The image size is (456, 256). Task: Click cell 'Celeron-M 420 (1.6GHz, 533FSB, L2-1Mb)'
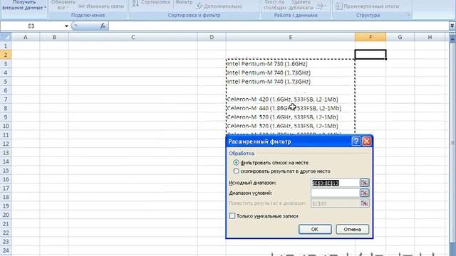pyautogui.click(x=290, y=100)
